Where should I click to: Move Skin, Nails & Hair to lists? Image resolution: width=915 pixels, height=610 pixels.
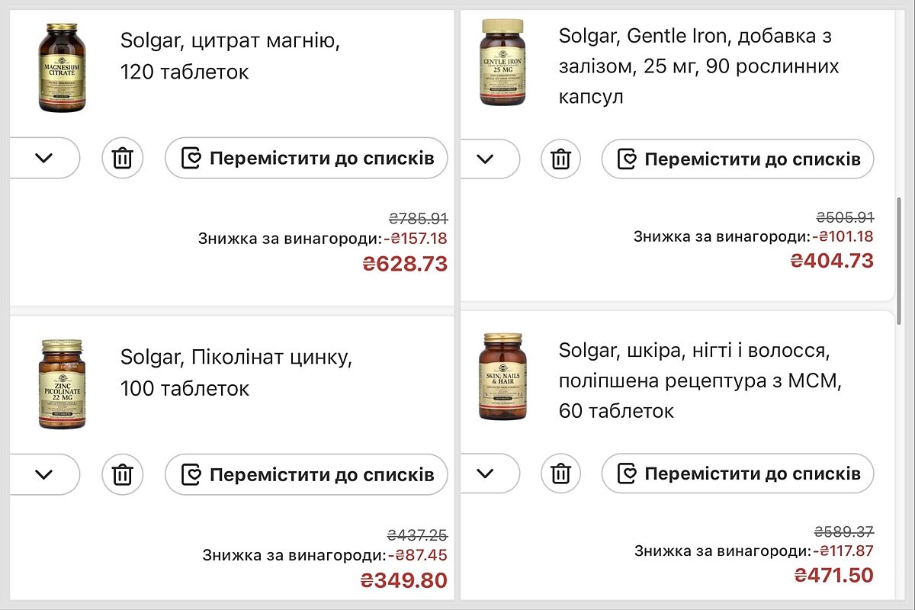[x=737, y=474]
